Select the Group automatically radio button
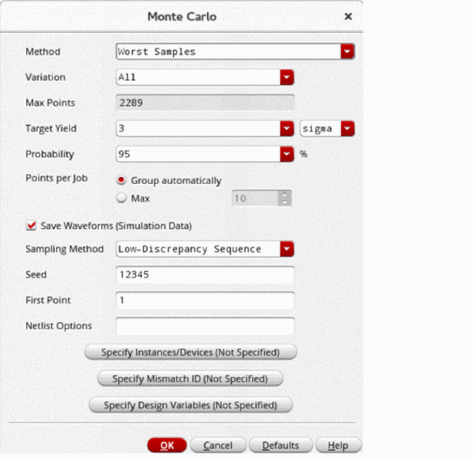This screenshot has height=458, width=473. 121,181
